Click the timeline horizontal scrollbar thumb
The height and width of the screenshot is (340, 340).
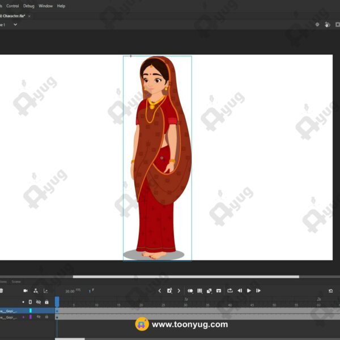click(70, 339)
